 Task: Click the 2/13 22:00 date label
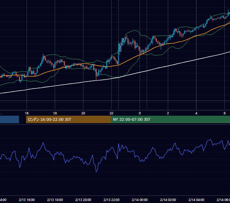click(x=112, y=200)
